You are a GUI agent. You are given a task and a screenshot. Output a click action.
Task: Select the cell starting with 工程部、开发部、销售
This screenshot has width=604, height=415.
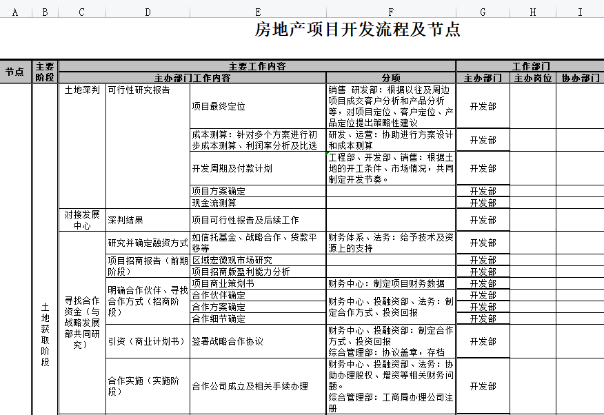point(391,168)
